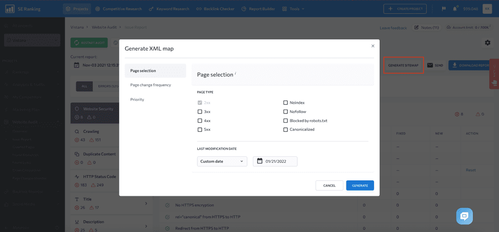
Task: Click the red hand widget on right edge
Action: [494, 82]
